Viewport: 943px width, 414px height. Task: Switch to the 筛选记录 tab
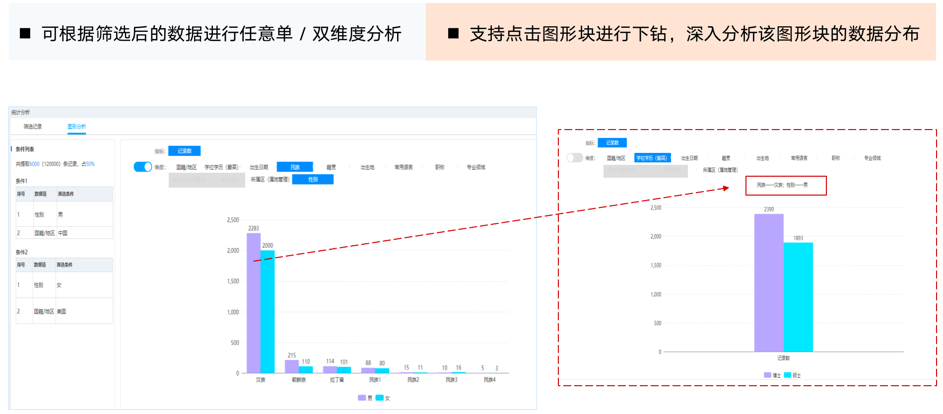click(x=33, y=127)
